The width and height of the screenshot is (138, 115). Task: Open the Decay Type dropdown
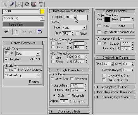tap(74, 28)
